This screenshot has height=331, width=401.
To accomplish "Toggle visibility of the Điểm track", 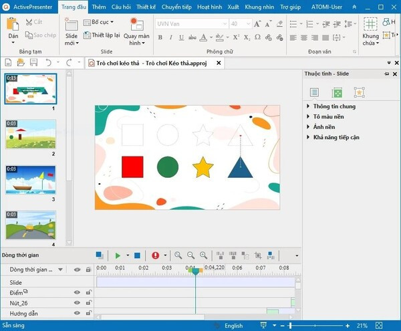I will (x=77, y=292).
